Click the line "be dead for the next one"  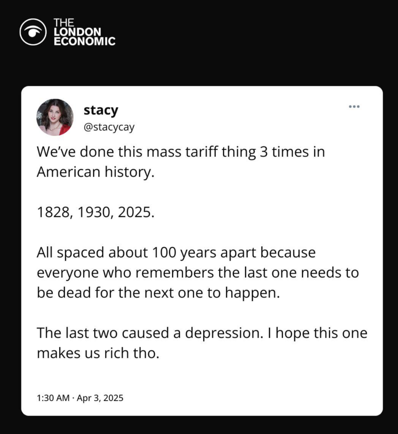click(158, 293)
